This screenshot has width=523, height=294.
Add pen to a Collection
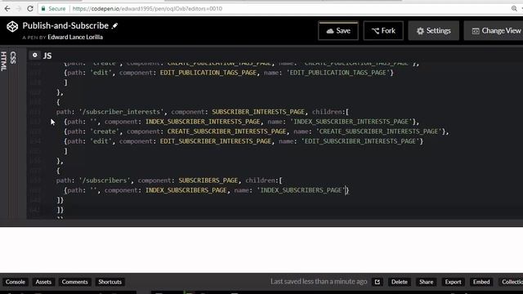511,282
